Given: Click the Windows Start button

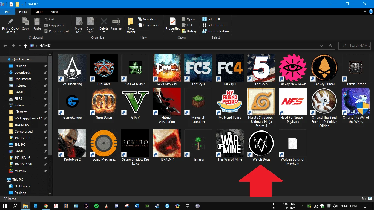Looking at the screenshot, I should 5,206.
